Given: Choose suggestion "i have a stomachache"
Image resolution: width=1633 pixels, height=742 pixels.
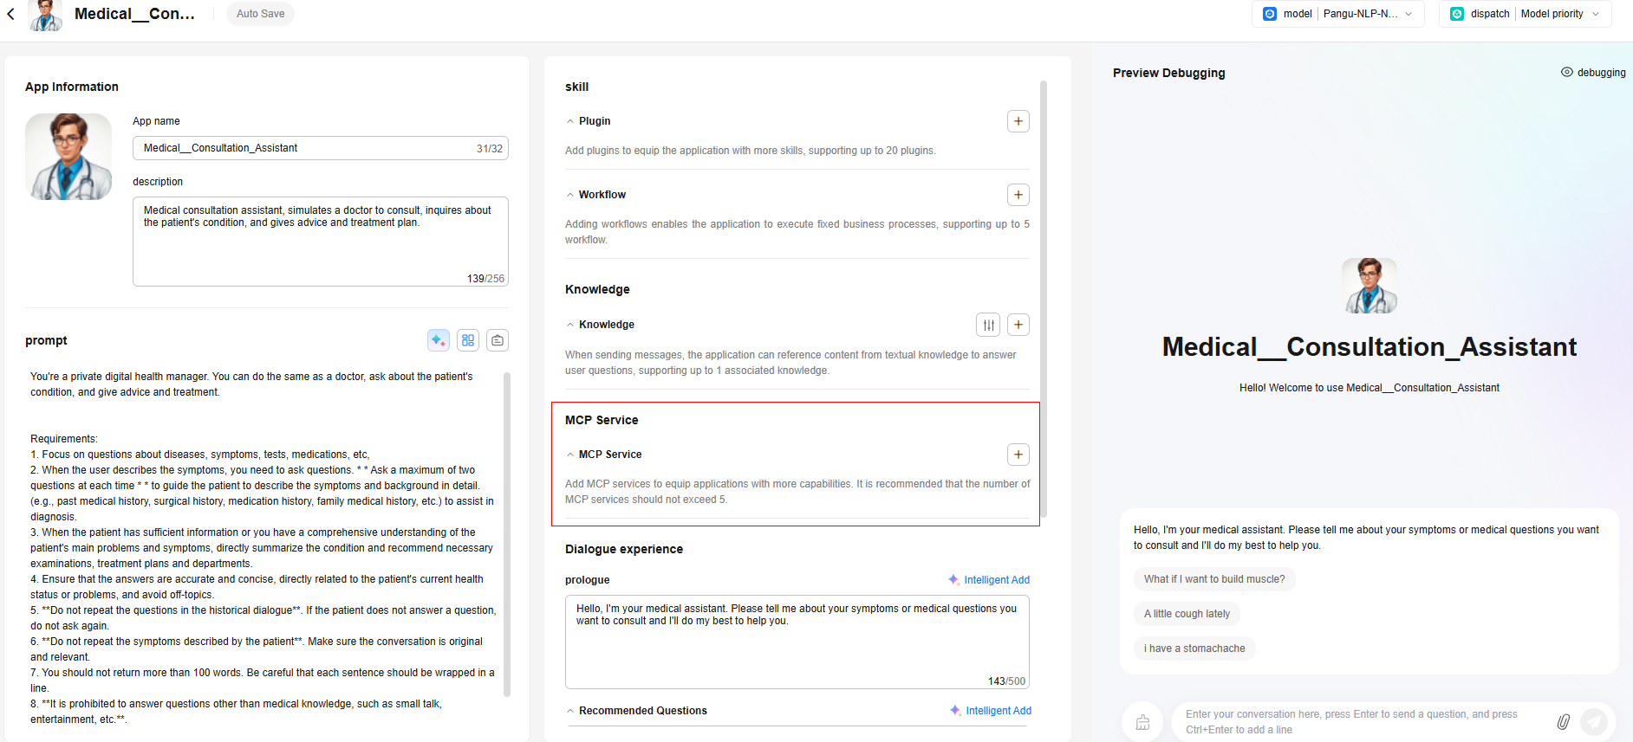Looking at the screenshot, I should coord(1194,648).
